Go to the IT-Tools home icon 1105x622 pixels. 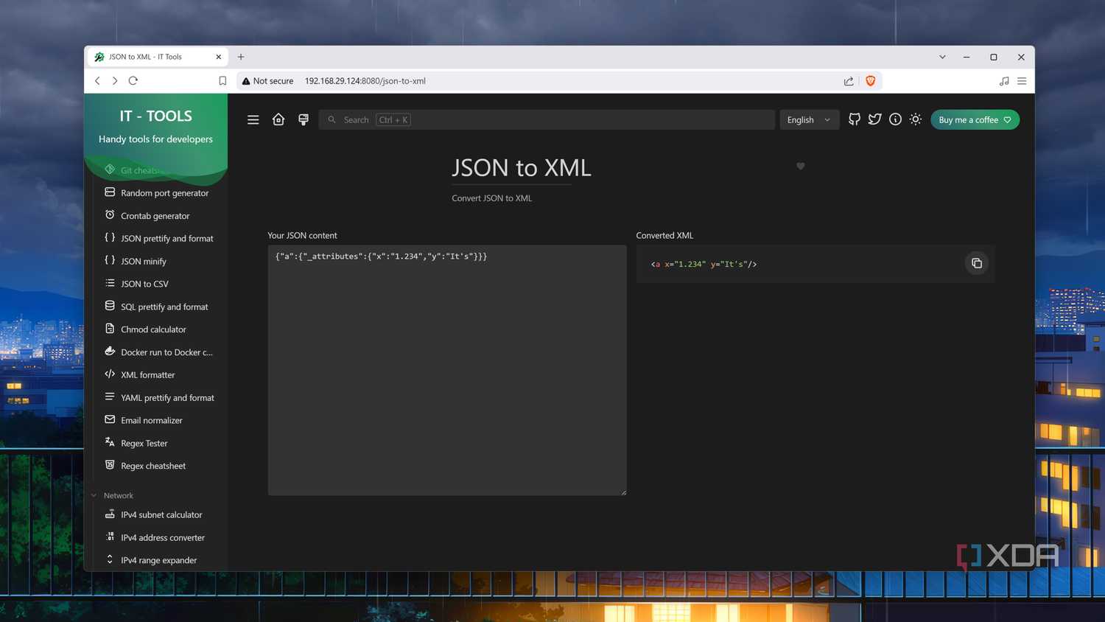pos(278,119)
